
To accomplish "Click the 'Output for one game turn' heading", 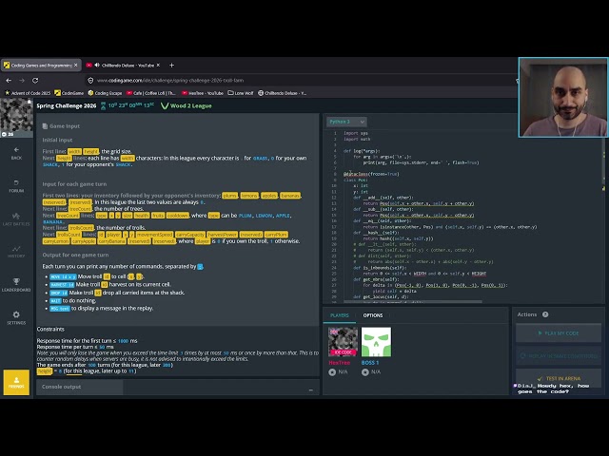I will [75, 255].
